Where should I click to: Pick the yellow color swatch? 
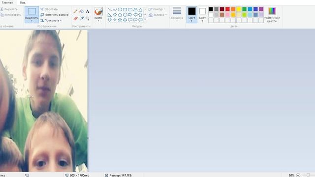(239, 9)
